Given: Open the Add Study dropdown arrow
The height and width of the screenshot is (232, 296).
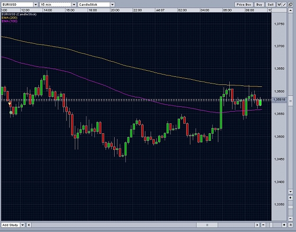Looking at the screenshot, I should (x=23, y=225).
